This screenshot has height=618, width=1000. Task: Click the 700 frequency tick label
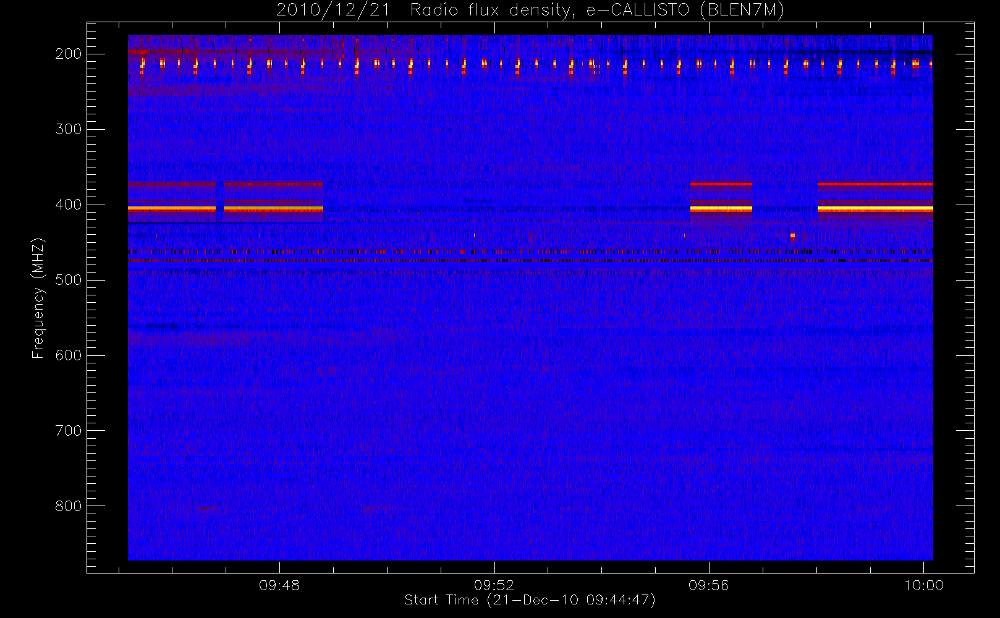coord(68,431)
